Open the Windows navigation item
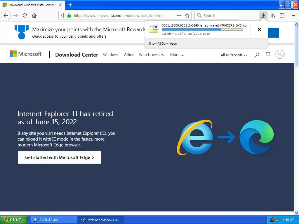299x224 pixels. 111,55
